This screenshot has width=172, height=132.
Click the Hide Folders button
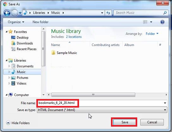[18, 123]
